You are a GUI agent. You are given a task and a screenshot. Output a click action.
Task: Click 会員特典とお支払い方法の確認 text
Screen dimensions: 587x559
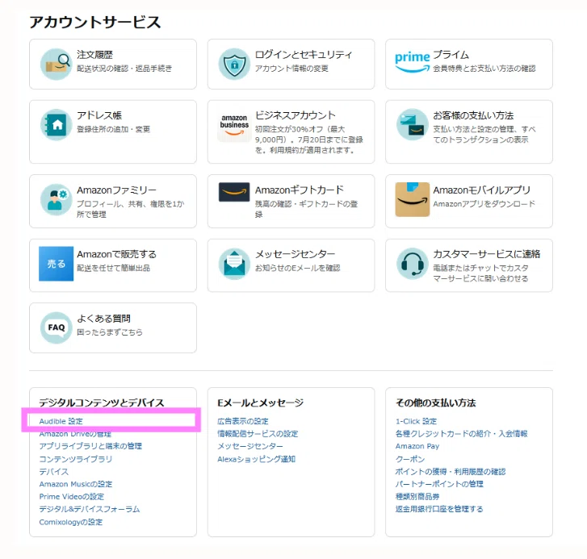[484, 69]
